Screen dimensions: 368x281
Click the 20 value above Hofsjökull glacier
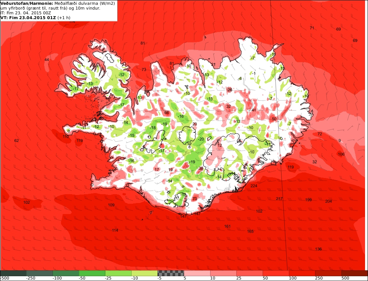point(195,124)
